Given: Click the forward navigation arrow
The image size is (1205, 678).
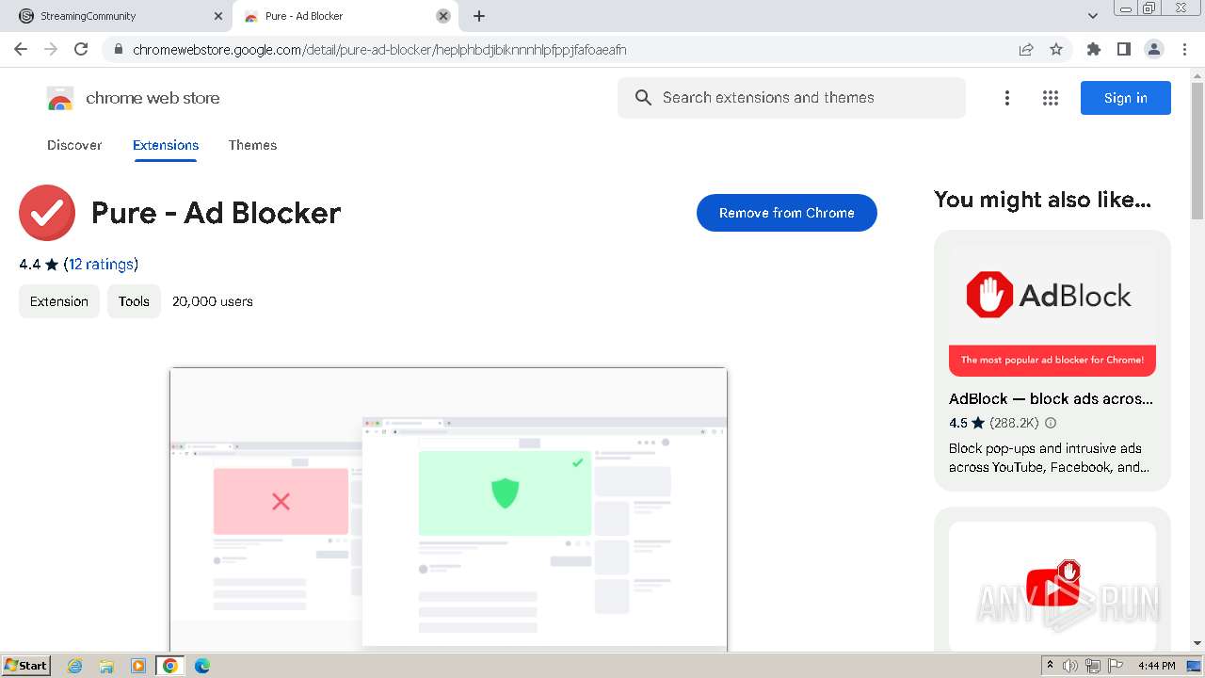Looking at the screenshot, I should point(51,49).
